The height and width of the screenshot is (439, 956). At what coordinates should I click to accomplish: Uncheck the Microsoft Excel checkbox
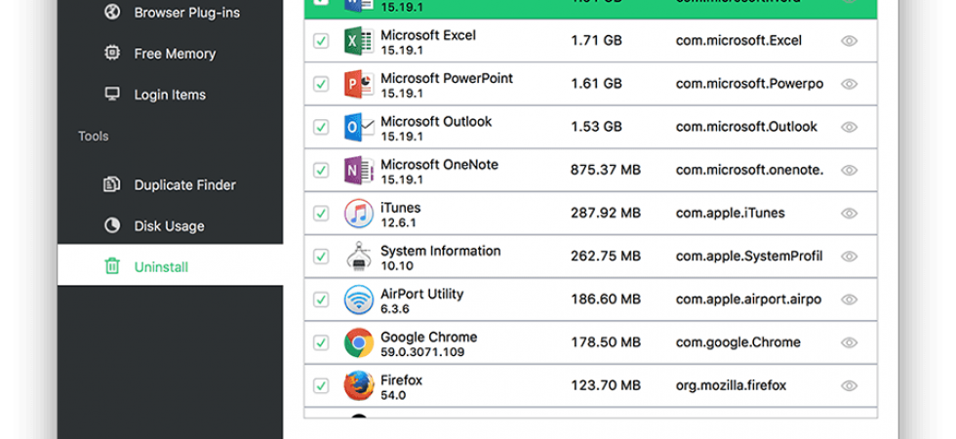pyautogui.click(x=321, y=41)
